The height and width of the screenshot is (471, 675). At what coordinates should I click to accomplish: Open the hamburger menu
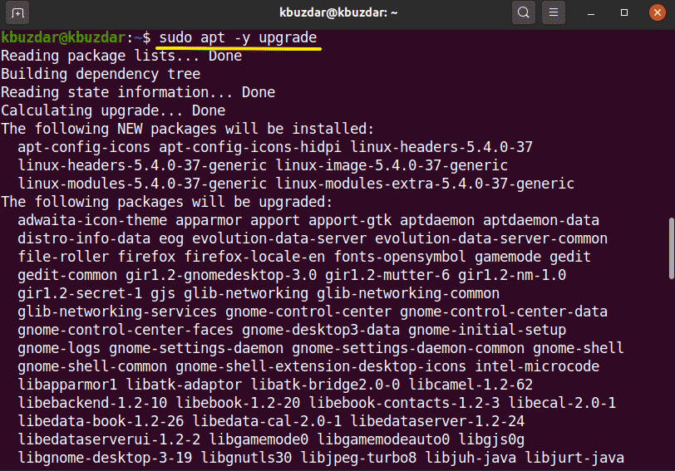pos(554,12)
